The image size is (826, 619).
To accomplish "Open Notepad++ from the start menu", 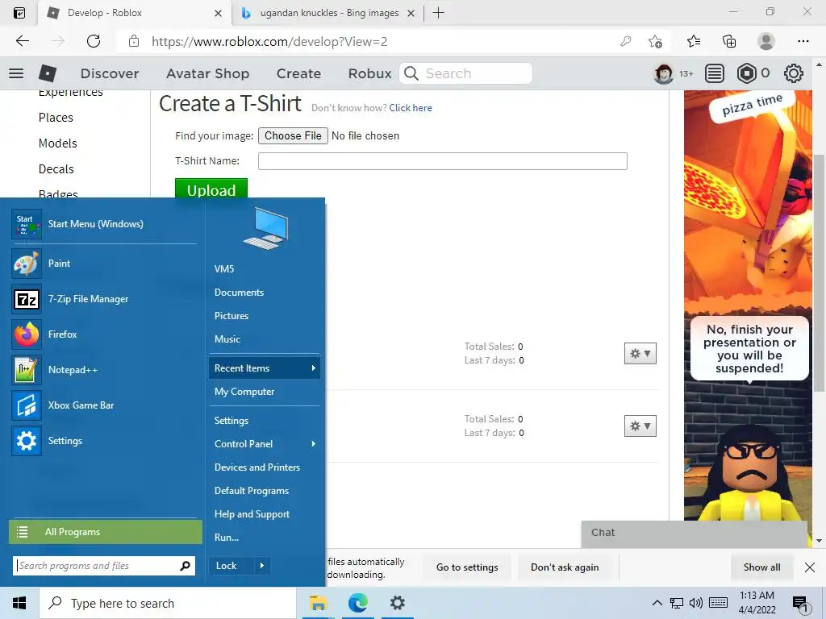I will (105, 369).
